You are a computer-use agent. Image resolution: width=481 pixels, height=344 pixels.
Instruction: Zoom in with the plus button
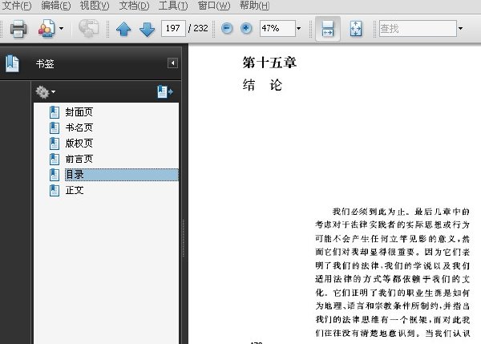[246, 29]
